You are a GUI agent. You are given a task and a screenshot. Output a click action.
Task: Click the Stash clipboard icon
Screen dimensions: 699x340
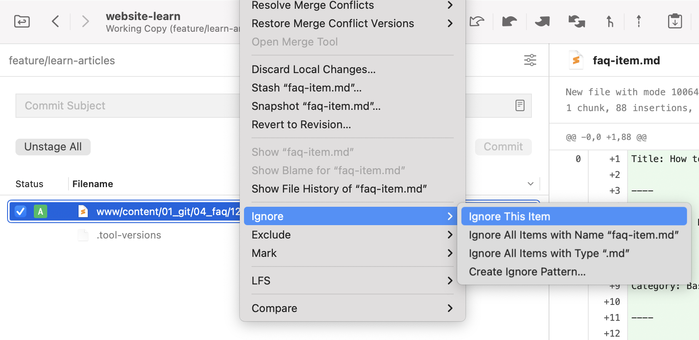tap(675, 21)
